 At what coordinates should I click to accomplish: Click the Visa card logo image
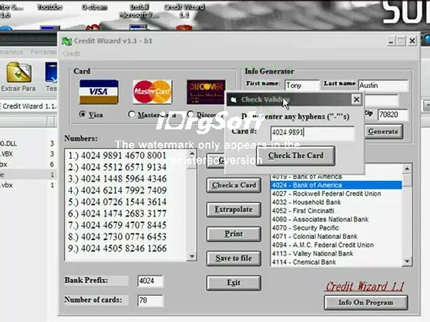(x=99, y=92)
